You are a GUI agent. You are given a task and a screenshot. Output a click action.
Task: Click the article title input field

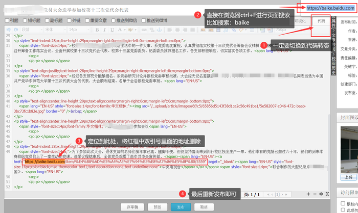pos(151,10)
